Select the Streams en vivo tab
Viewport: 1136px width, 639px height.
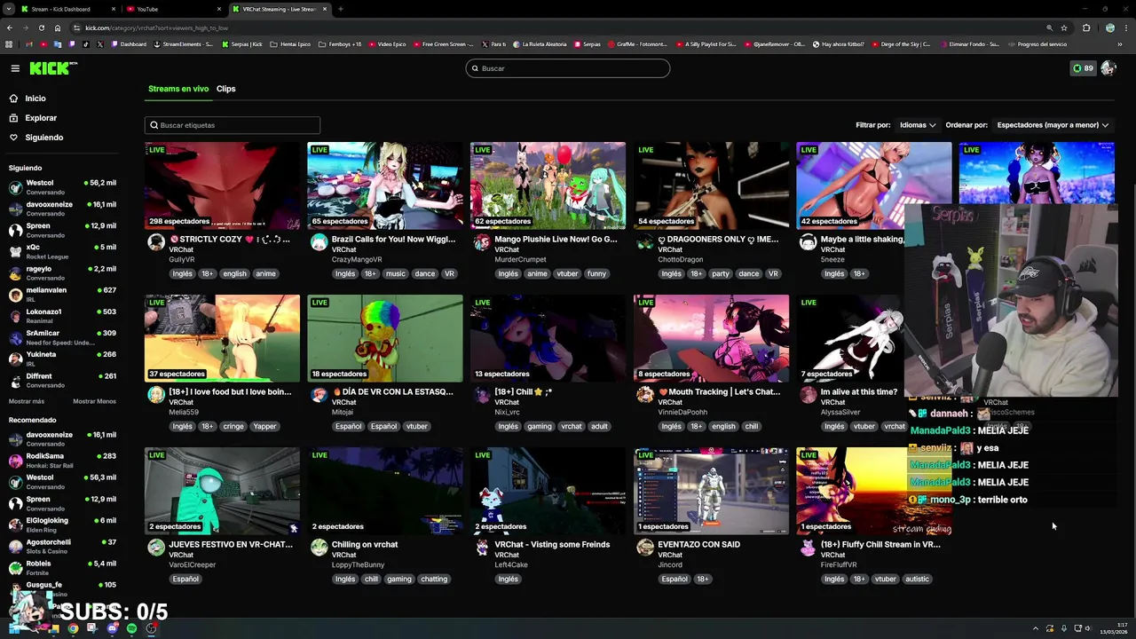pyautogui.click(x=178, y=89)
